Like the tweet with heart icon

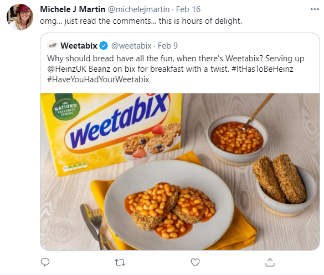(x=195, y=262)
